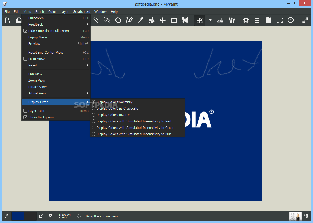This screenshot has width=313, height=223.
Task: Click the status bar eyedropper icon
Action: coord(7,216)
